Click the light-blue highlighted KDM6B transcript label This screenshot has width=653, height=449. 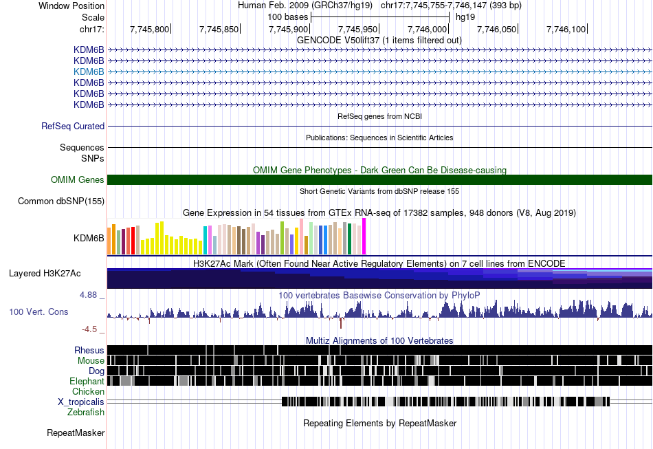click(89, 72)
